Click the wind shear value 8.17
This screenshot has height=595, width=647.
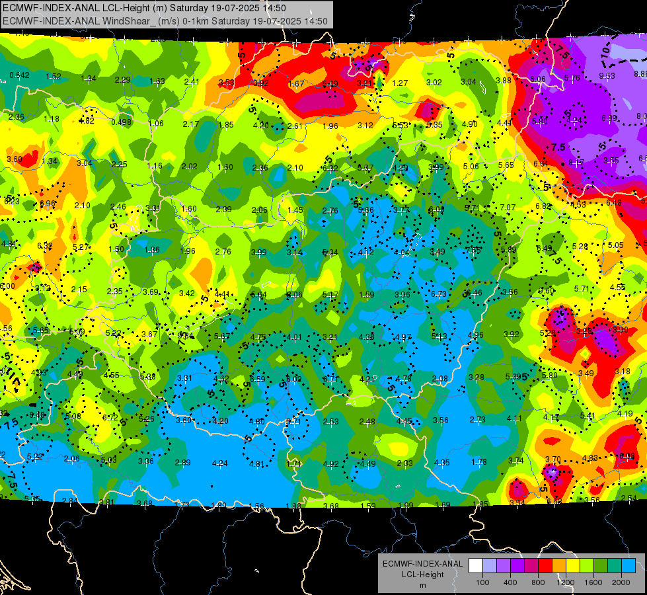[x=576, y=163]
